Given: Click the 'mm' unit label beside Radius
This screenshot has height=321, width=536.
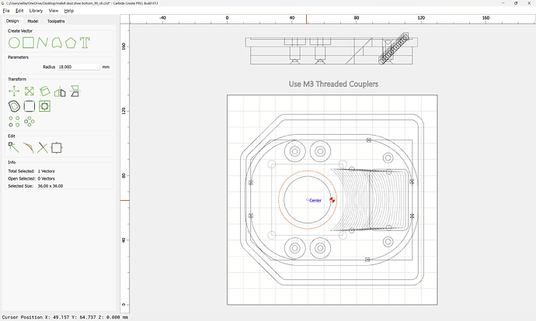Looking at the screenshot, I should [106, 67].
